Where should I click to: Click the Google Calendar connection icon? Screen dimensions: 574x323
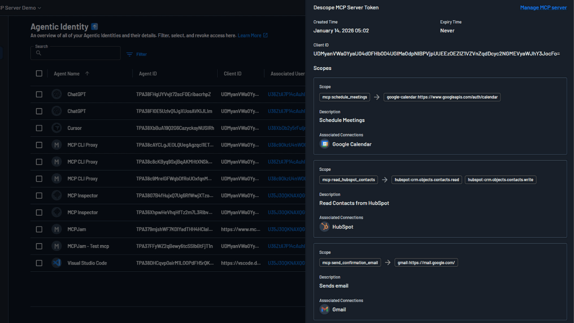[x=324, y=144]
